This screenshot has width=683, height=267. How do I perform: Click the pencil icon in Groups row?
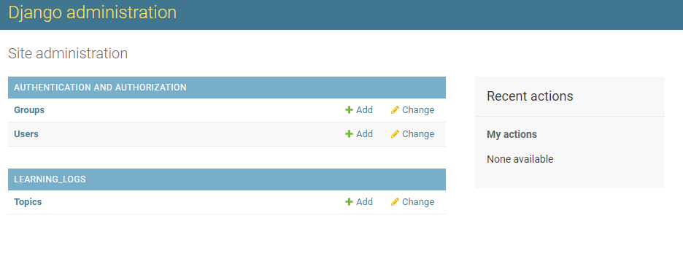click(x=395, y=110)
